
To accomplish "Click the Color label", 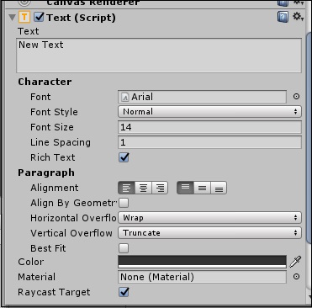I will pos(31,262).
